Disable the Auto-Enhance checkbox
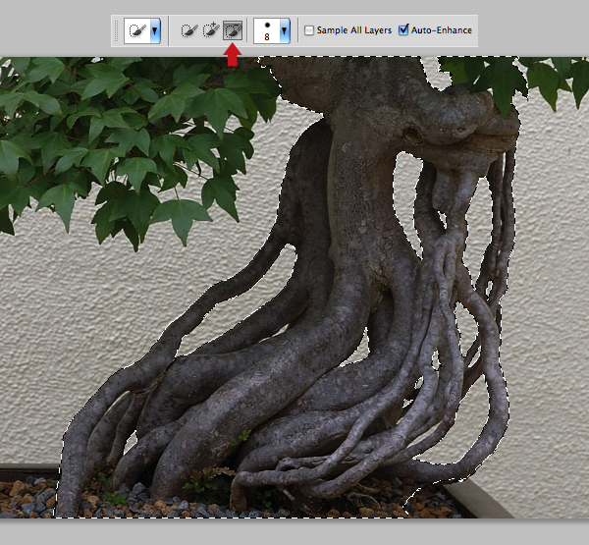The height and width of the screenshot is (545, 589). [x=404, y=30]
